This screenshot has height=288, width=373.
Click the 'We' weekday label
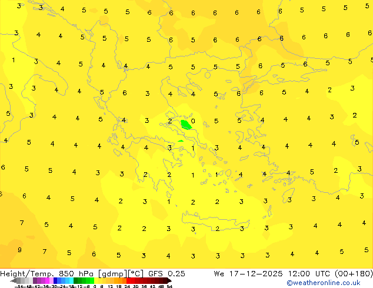click(219, 274)
